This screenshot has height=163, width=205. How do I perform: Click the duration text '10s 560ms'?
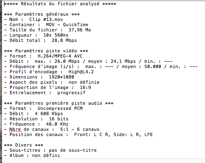56,35
